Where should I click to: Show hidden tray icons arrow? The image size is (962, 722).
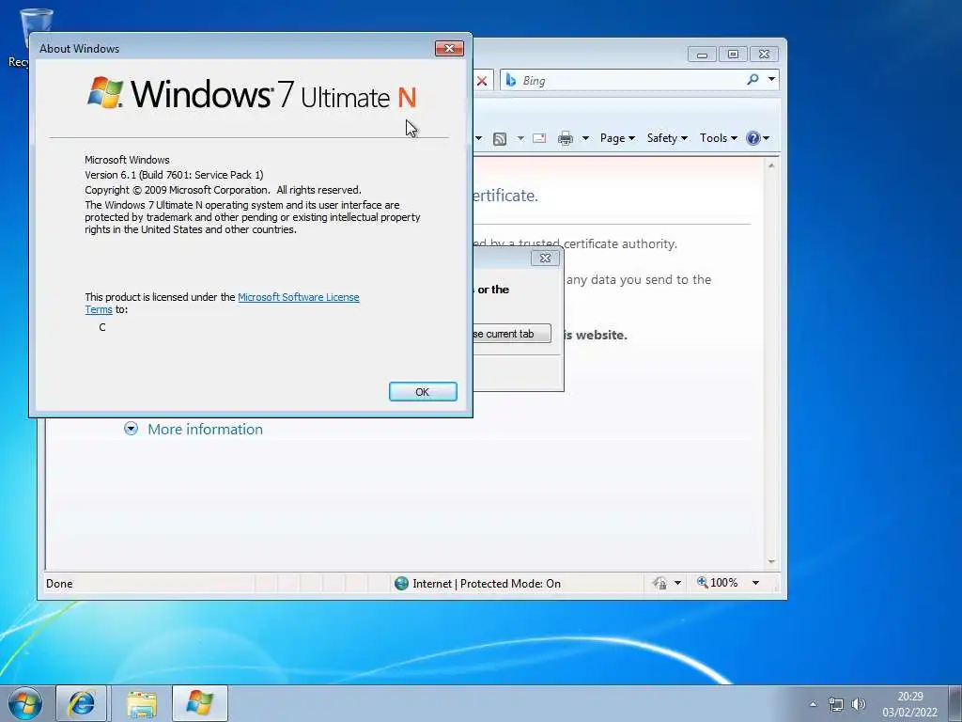[813, 704]
